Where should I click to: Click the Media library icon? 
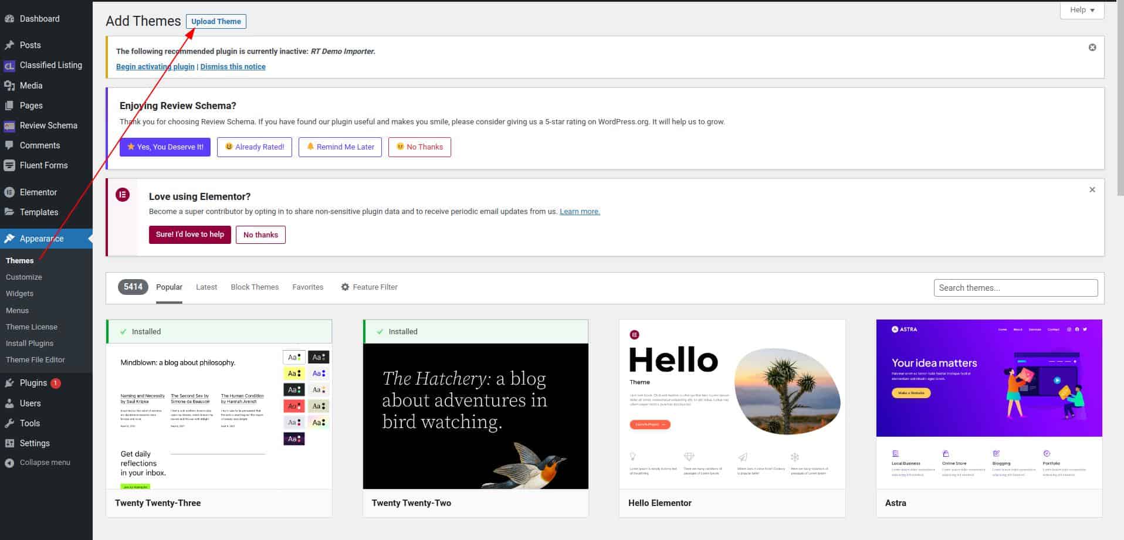(x=9, y=86)
